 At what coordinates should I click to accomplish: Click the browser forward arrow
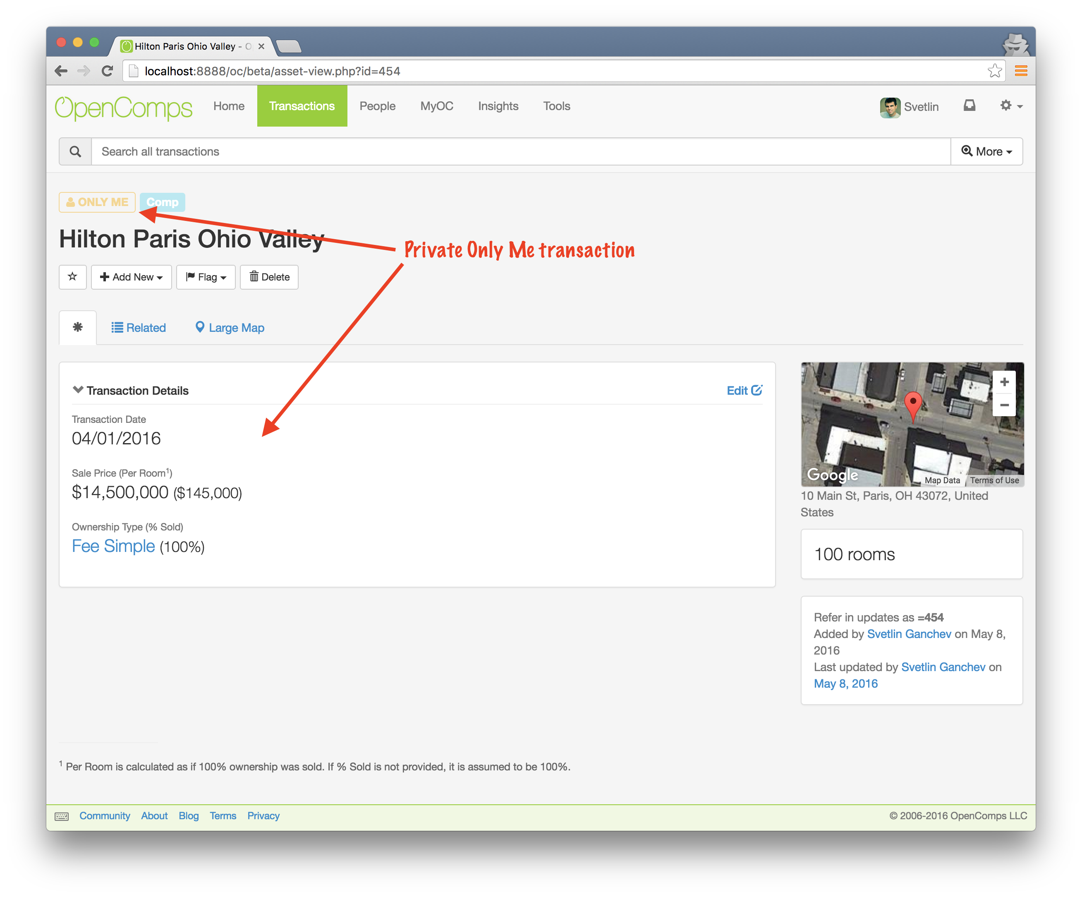(84, 71)
